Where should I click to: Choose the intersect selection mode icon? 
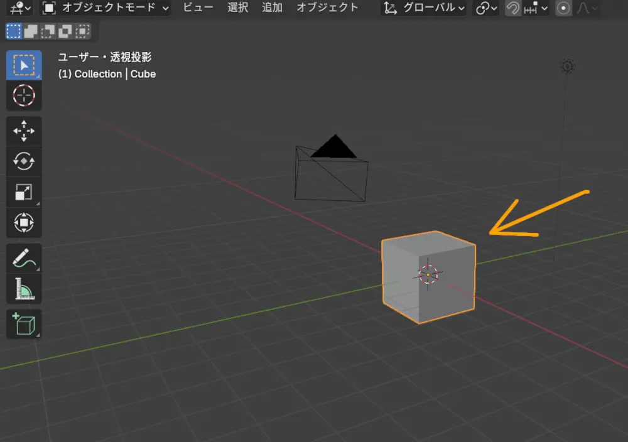point(82,31)
